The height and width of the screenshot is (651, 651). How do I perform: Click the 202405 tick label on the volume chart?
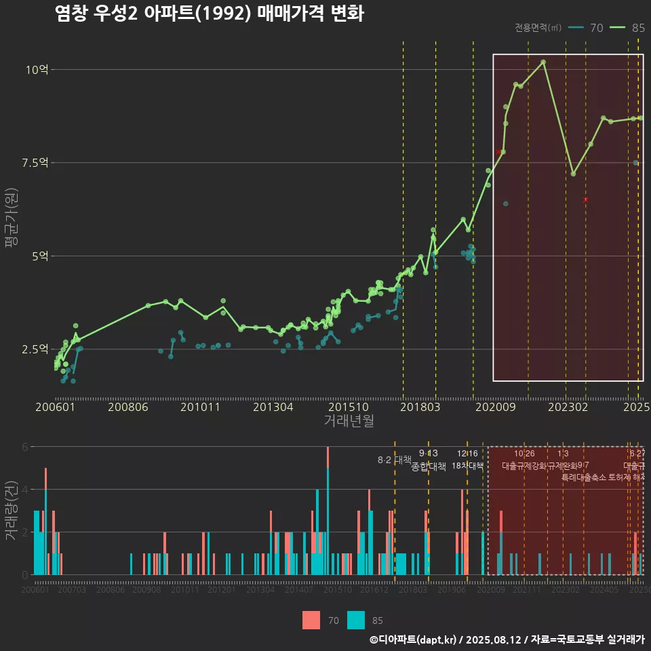604,589
